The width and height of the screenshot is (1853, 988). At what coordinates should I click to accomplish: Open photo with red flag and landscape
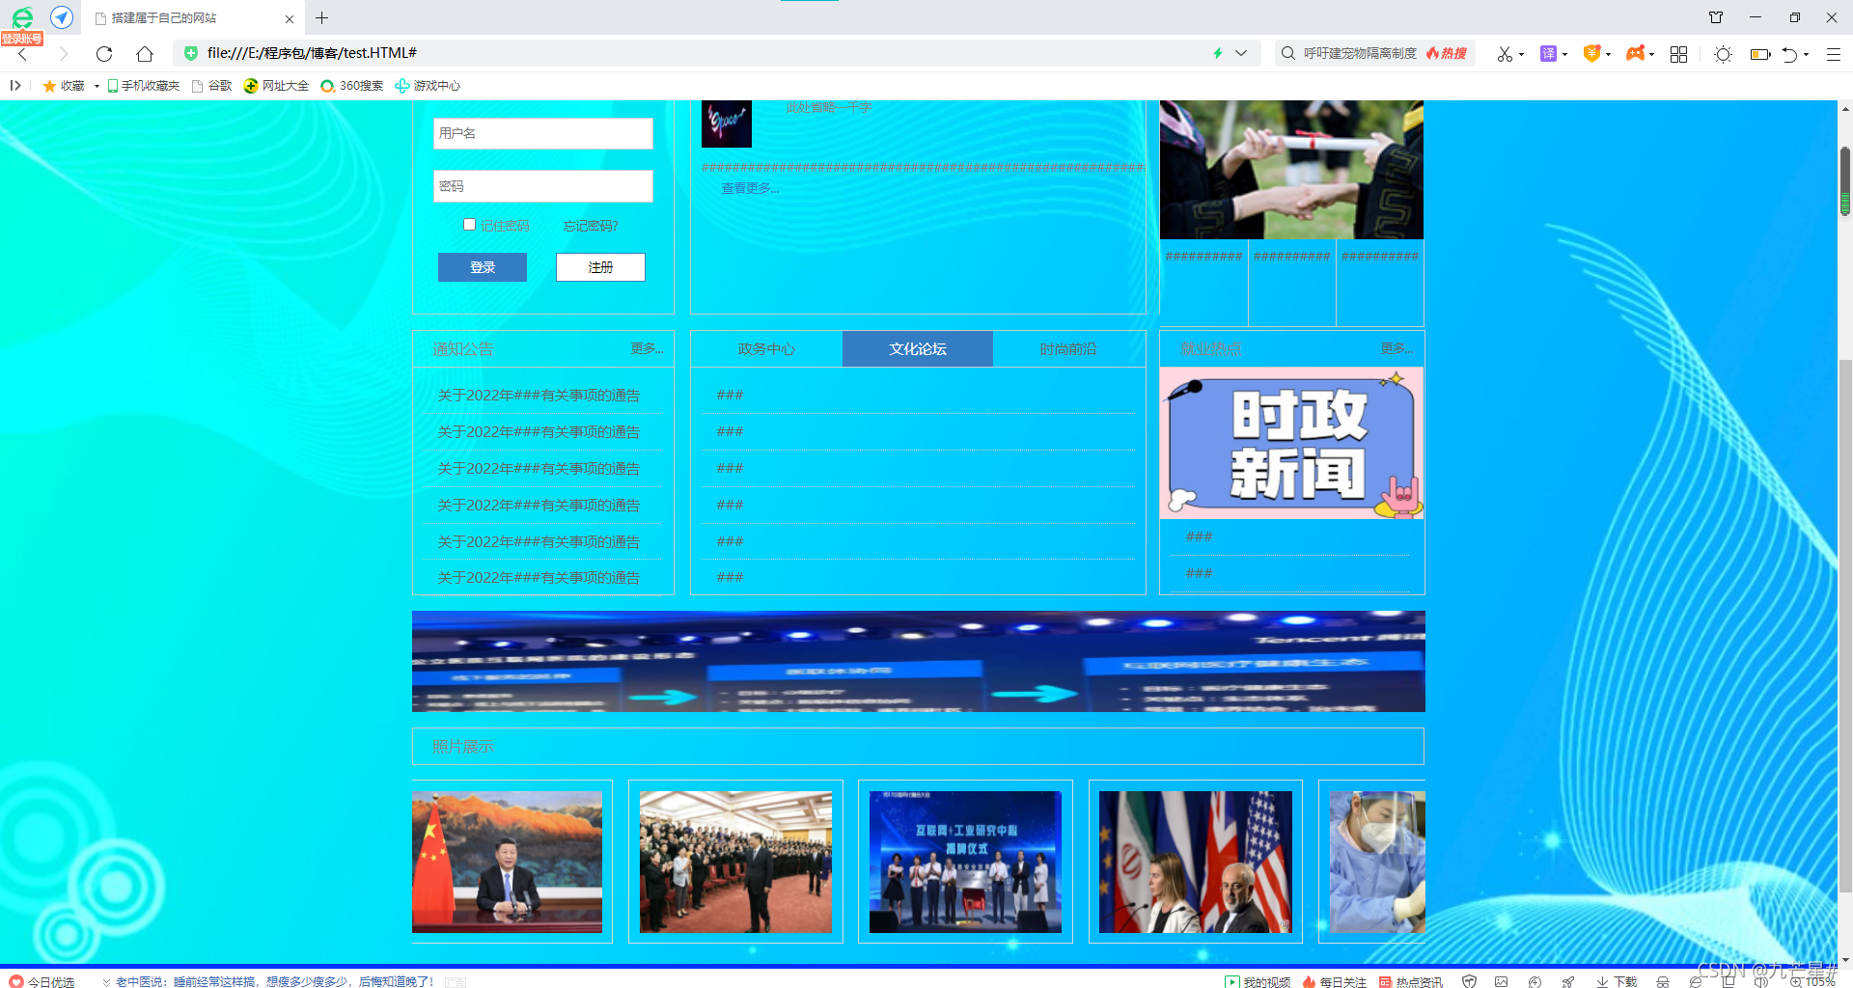tap(507, 862)
